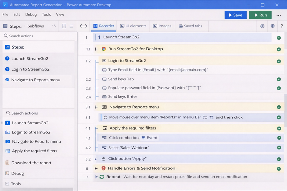
Task: Open help via the question mark icon
Action: tap(282, 26)
